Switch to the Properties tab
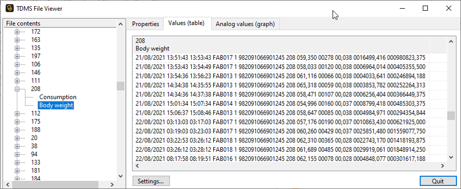This screenshot has height=189, width=461. coord(146,24)
